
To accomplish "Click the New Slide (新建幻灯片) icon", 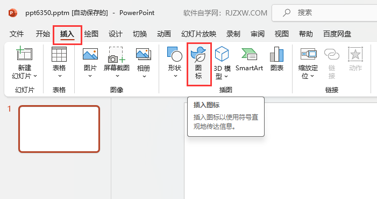I will [24, 53].
